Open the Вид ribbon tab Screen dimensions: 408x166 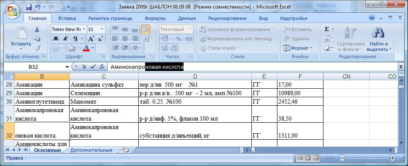point(263,18)
